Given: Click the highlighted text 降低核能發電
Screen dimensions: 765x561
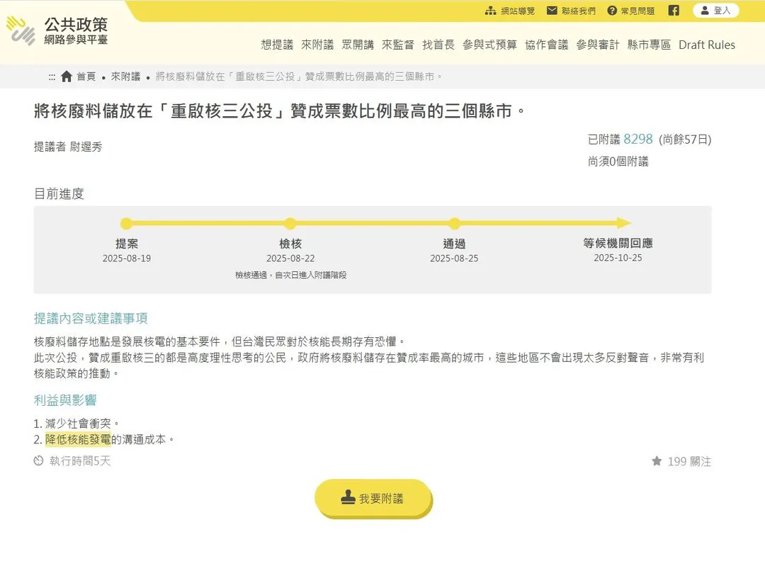Looking at the screenshot, I should [x=78, y=440].
